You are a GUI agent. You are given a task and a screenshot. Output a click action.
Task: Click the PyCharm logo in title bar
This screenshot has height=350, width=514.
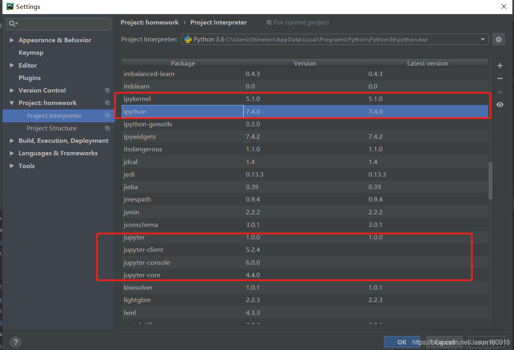pos(10,6)
